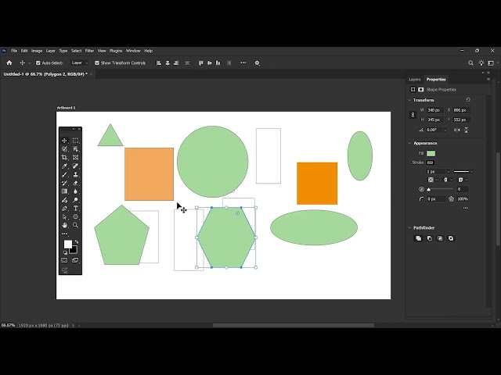Select the Horizontal Type tool

tap(75, 209)
